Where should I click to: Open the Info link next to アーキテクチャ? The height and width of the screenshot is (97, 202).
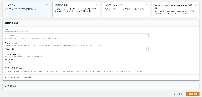coord(19,55)
